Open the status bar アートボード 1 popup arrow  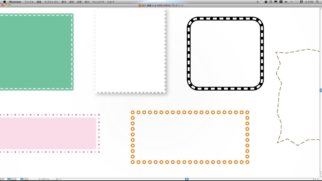coord(57,179)
